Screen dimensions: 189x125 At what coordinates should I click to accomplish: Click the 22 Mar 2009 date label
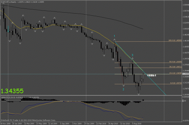pyautogui.click(x=29, y=123)
